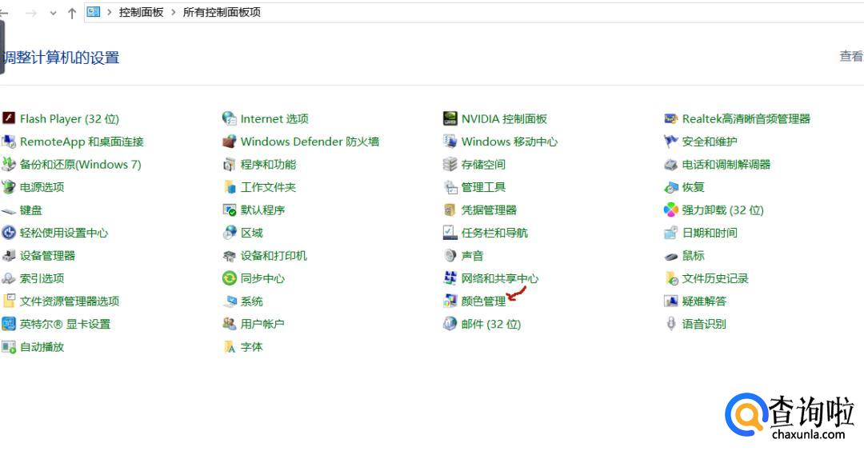Screen dimensions: 864x459
Task: Click the Realtek高清晰音频管理器 icon
Action: tap(671, 118)
